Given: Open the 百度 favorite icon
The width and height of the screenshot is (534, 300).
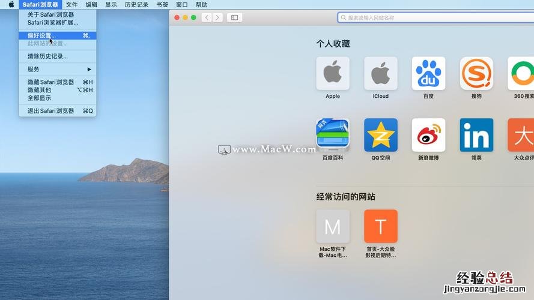Looking at the screenshot, I should 428,73.
